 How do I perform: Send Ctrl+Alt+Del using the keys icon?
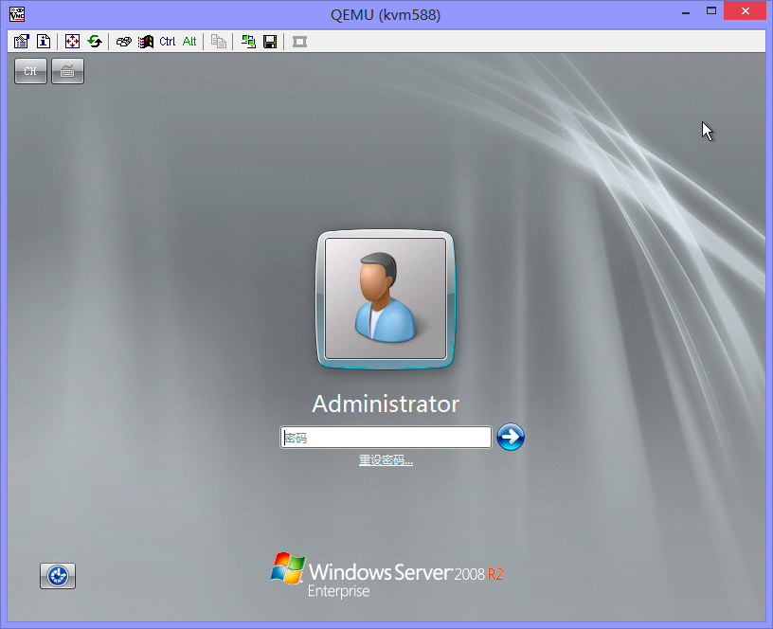click(123, 42)
